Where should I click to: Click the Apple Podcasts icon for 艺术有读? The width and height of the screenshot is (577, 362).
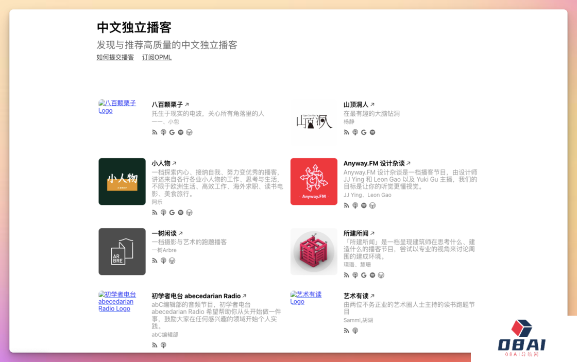coord(355,331)
